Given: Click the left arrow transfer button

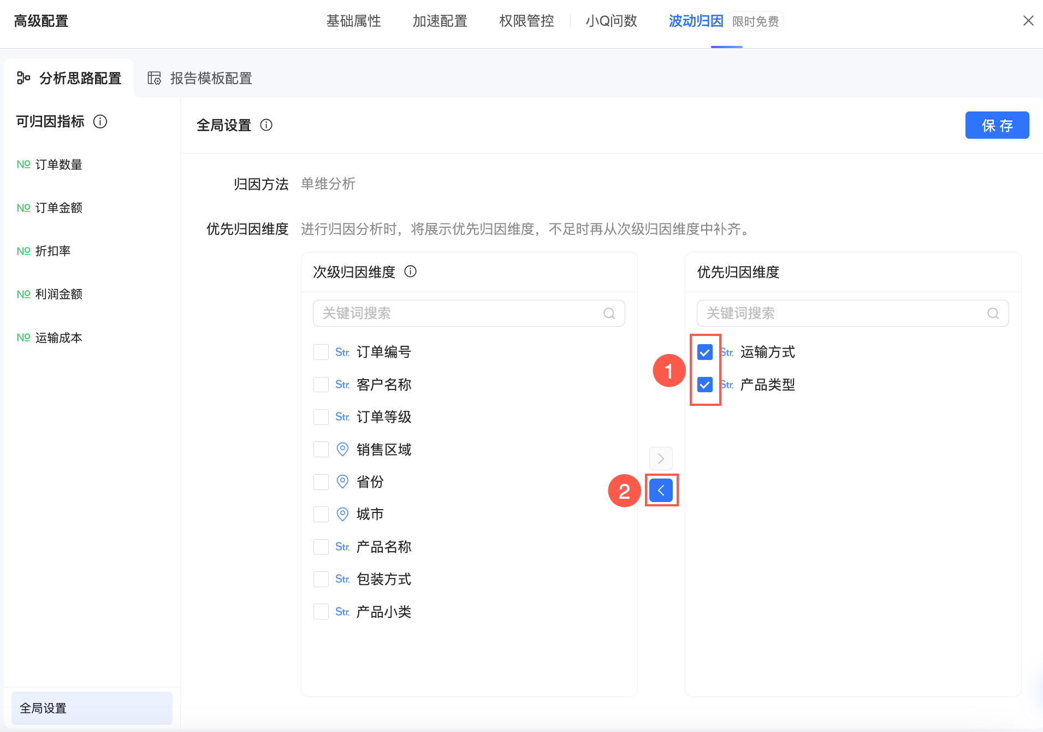Looking at the screenshot, I should tap(661, 491).
